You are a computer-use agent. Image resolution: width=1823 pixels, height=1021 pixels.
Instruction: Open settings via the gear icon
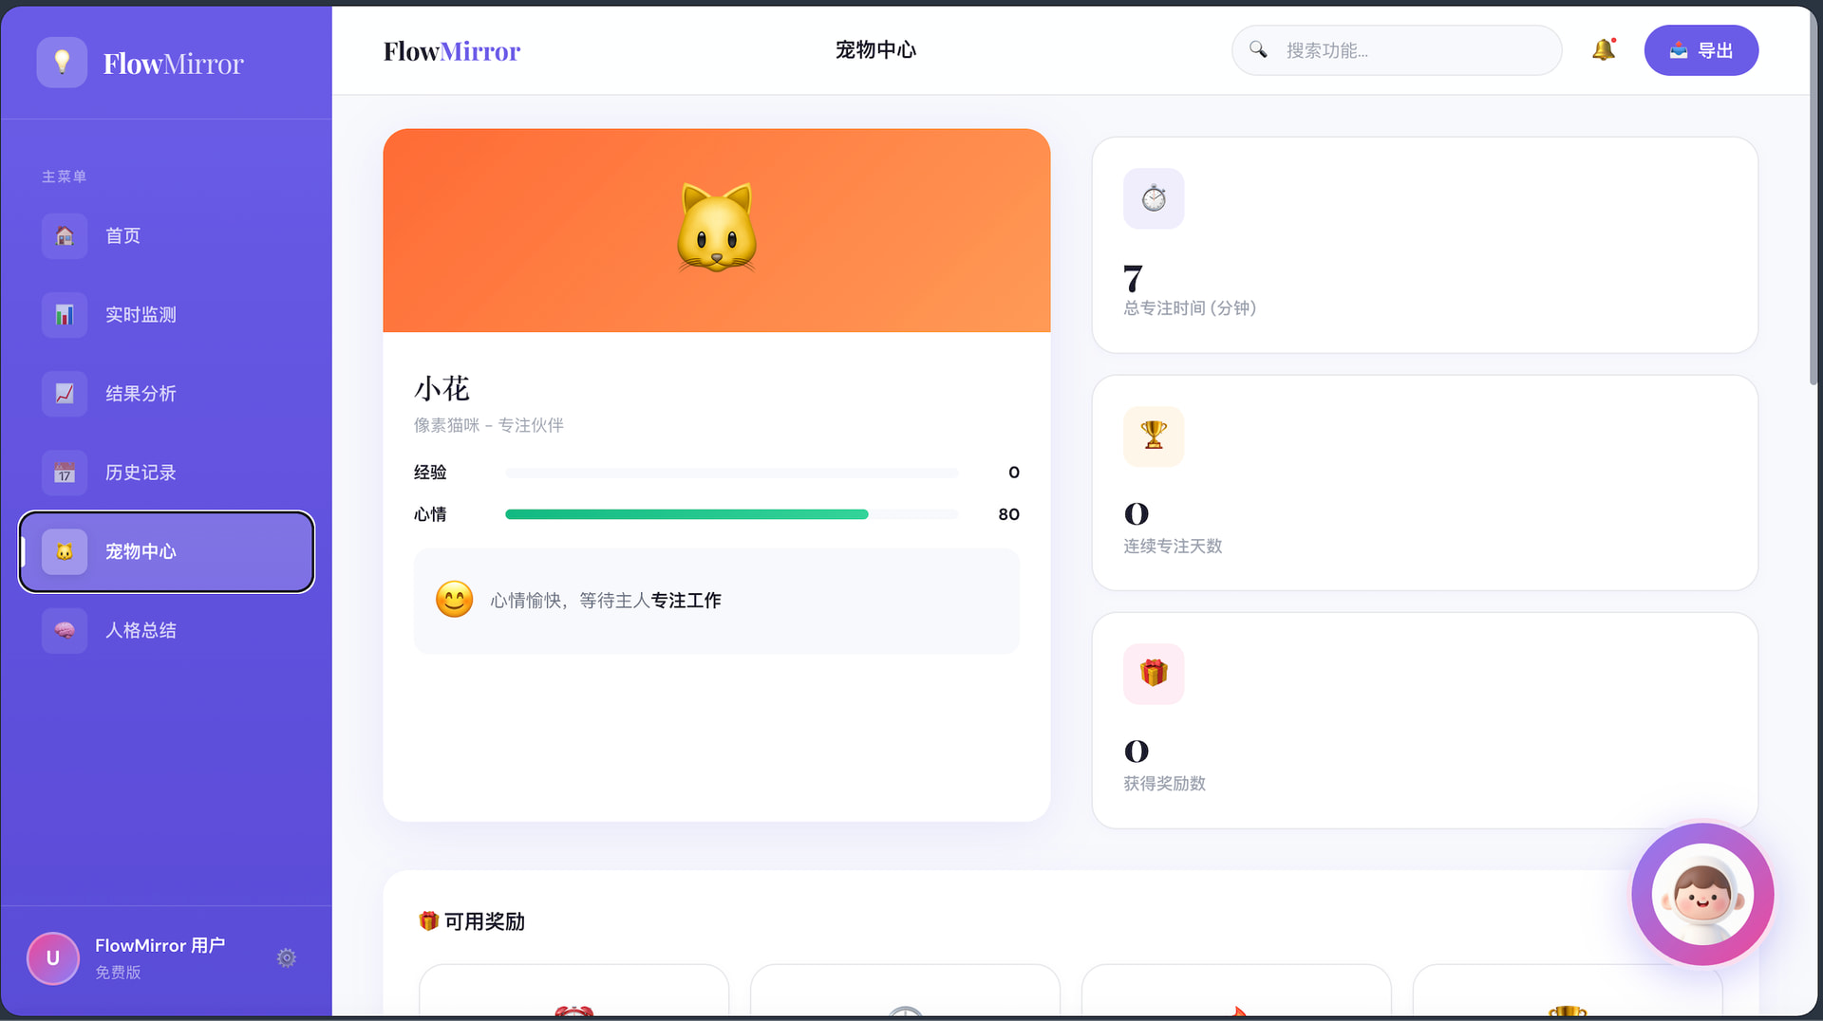pos(286,957)
